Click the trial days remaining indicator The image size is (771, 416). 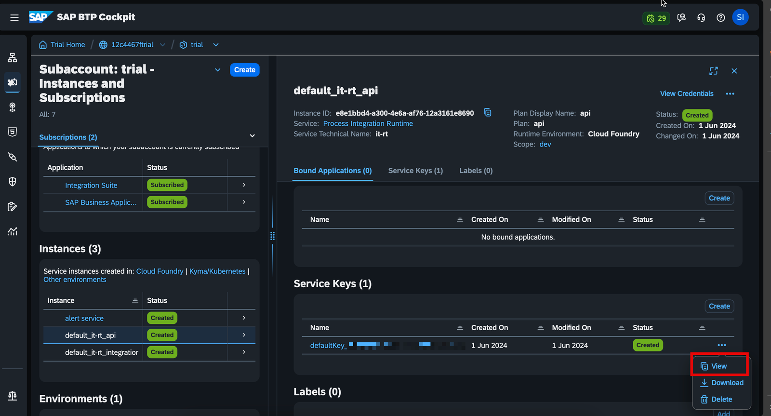click(656, 18)
